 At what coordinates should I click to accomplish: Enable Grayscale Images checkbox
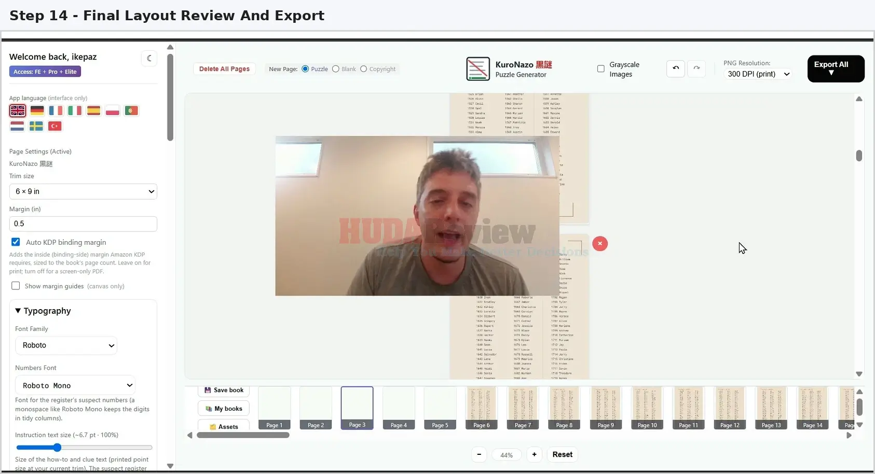[x=601, y=69]
